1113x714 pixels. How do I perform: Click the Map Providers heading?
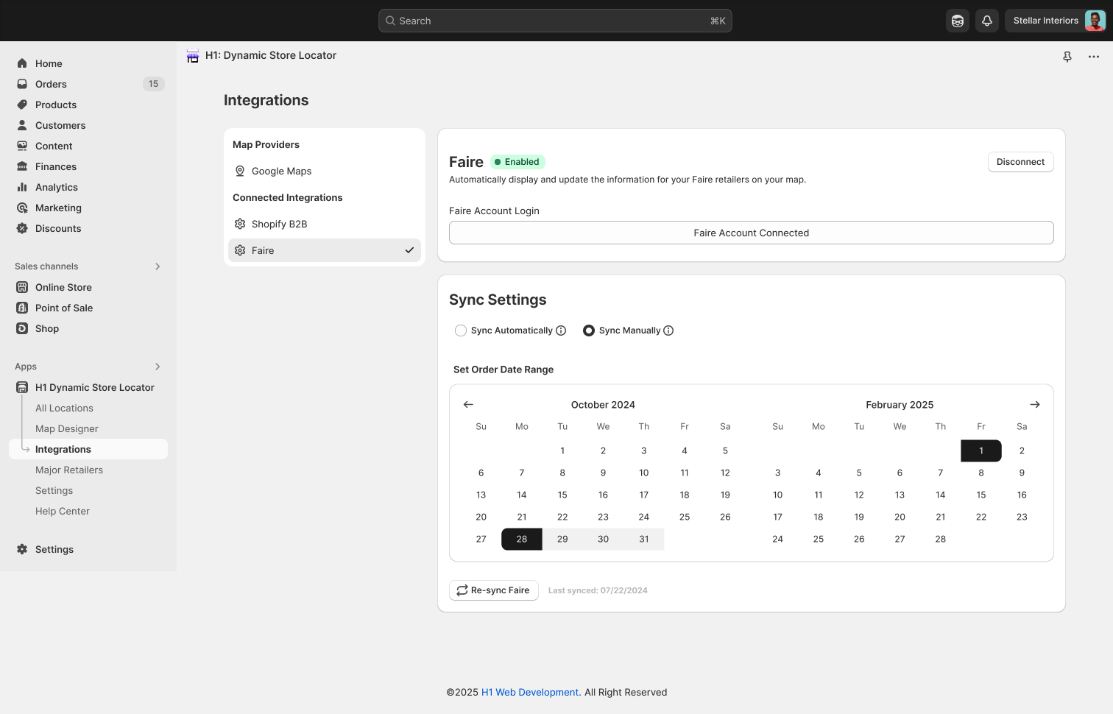(x=266, y=144)
